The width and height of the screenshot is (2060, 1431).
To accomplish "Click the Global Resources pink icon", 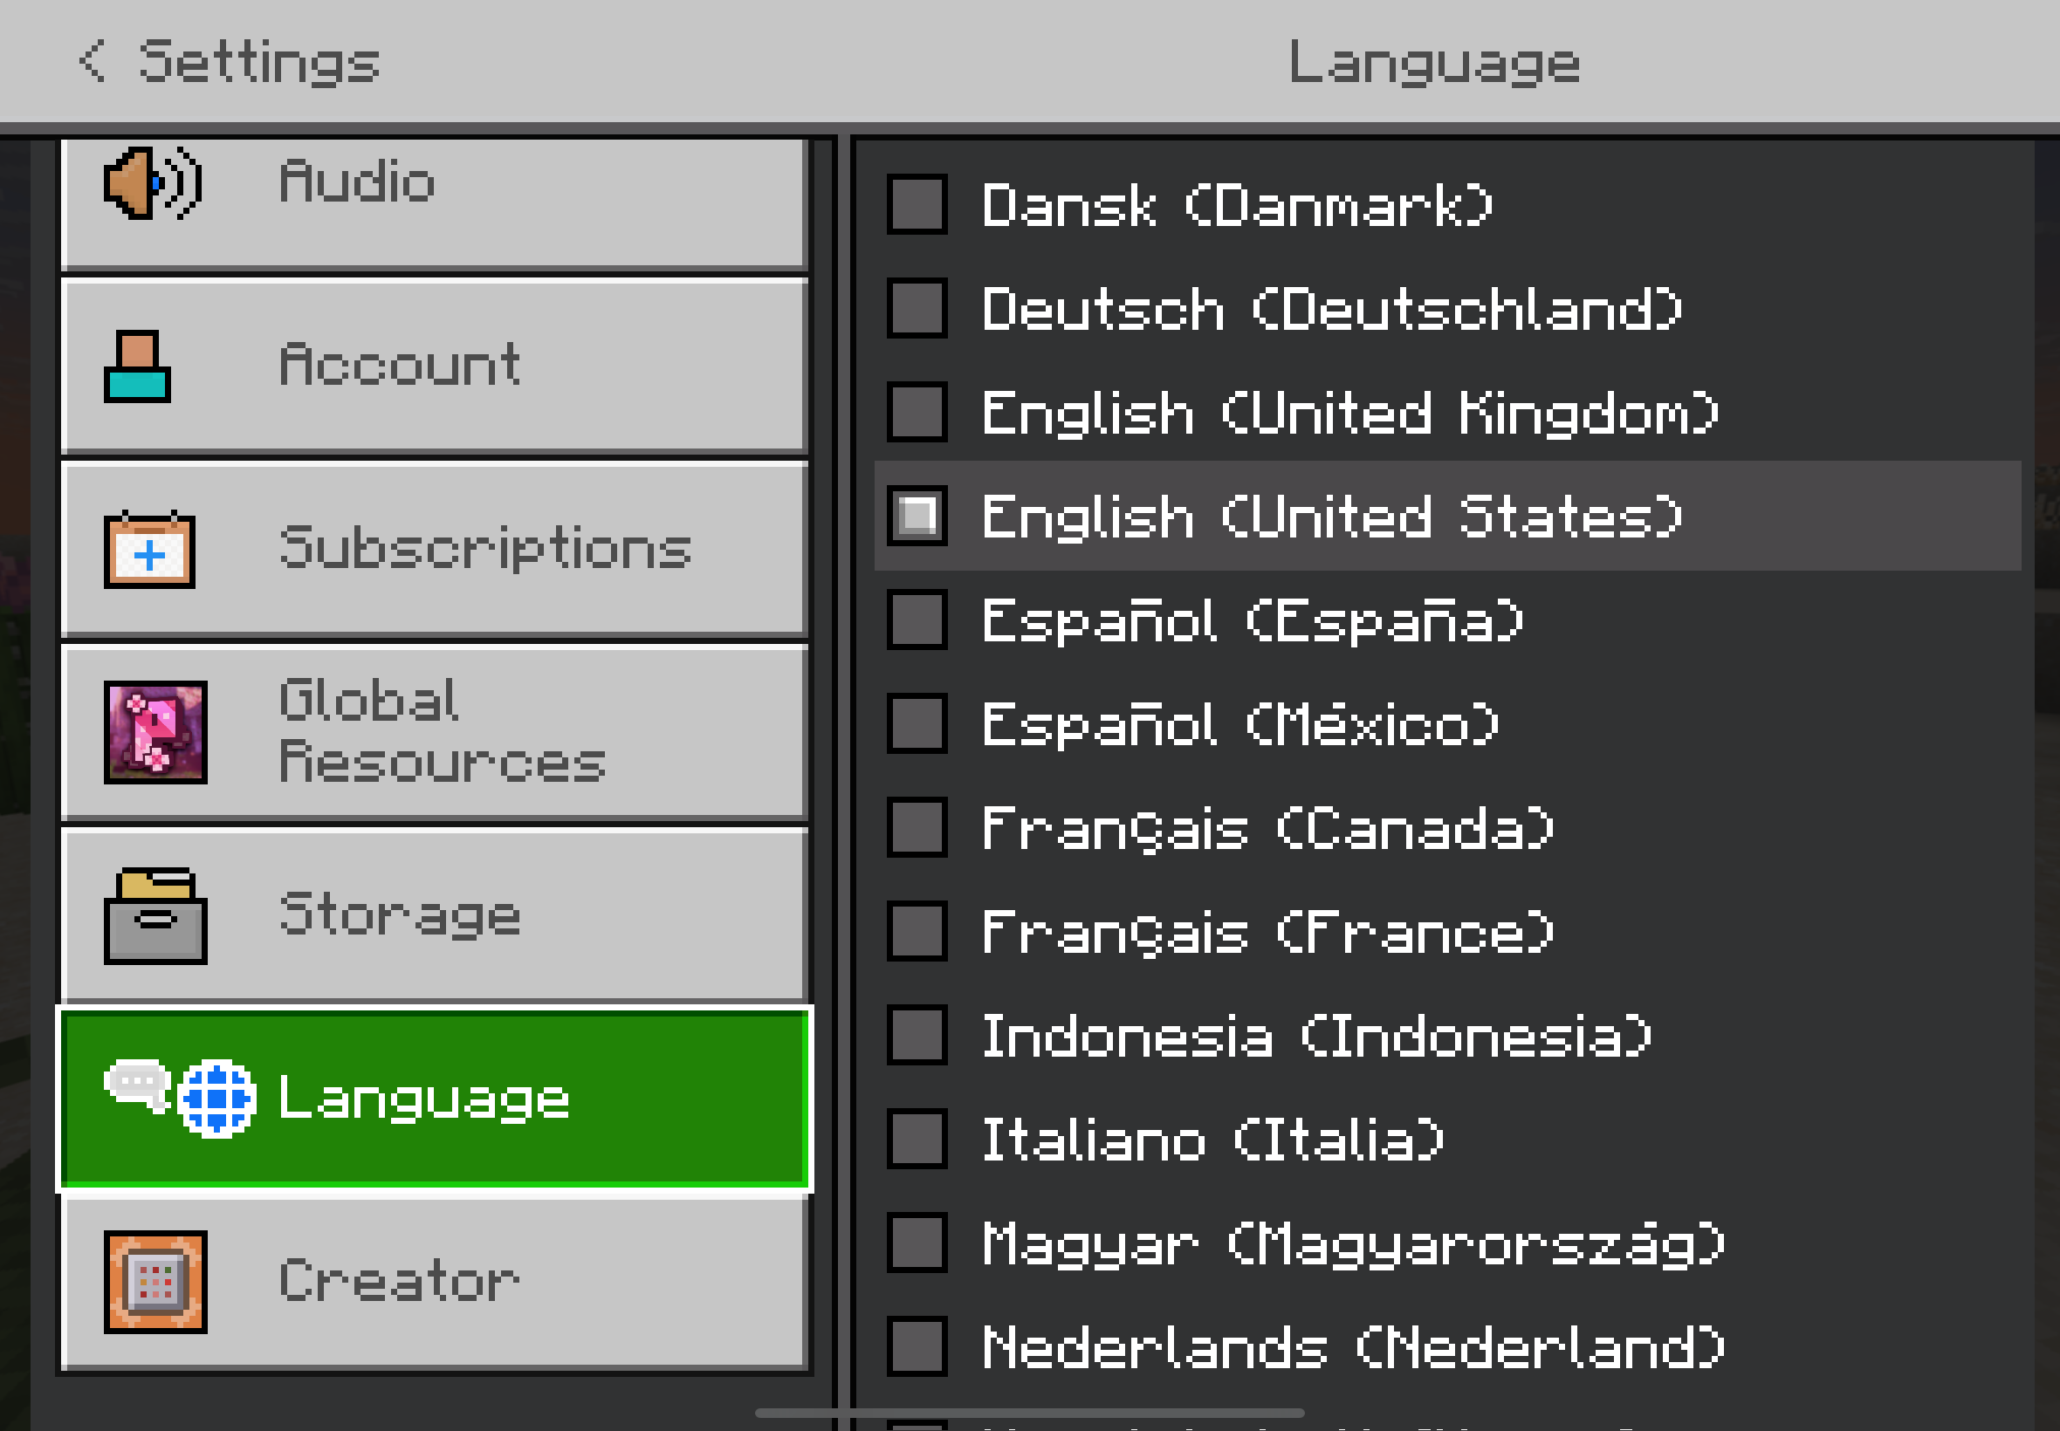I will pos(155,733).
